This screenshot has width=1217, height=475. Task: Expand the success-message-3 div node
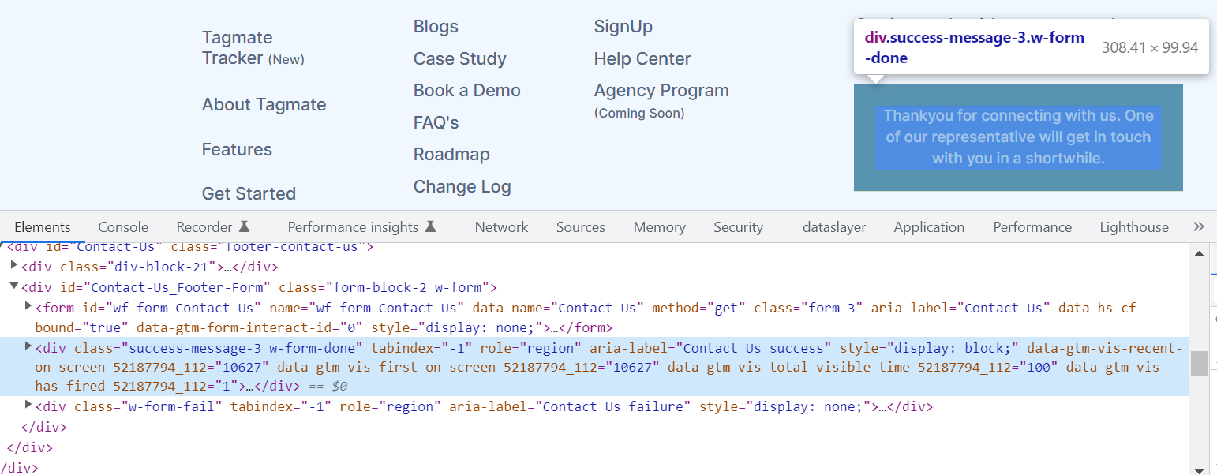click(28, 346)
